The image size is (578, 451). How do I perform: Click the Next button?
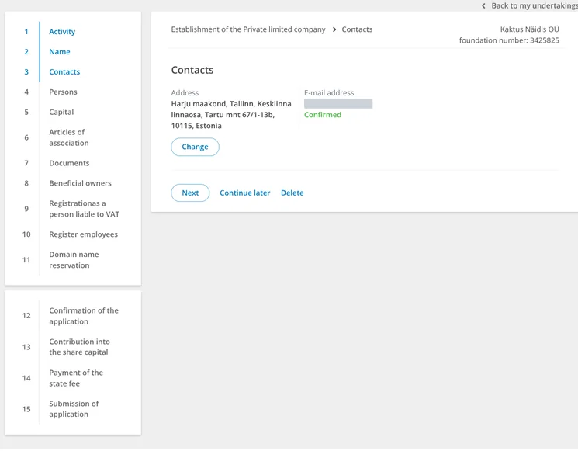pyautogui.click(x=190, y=193)
